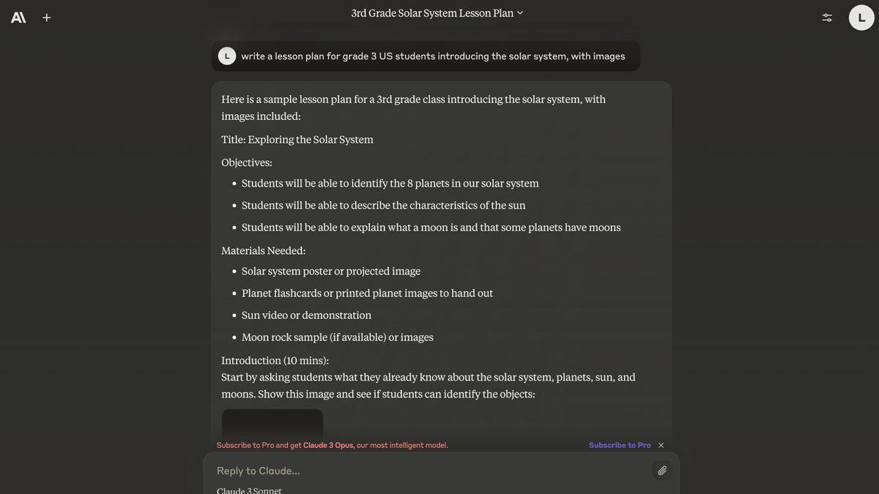Click the L avatar beside the user prompt
Screen dimensions: 879x494
click(x=227, y=56)
